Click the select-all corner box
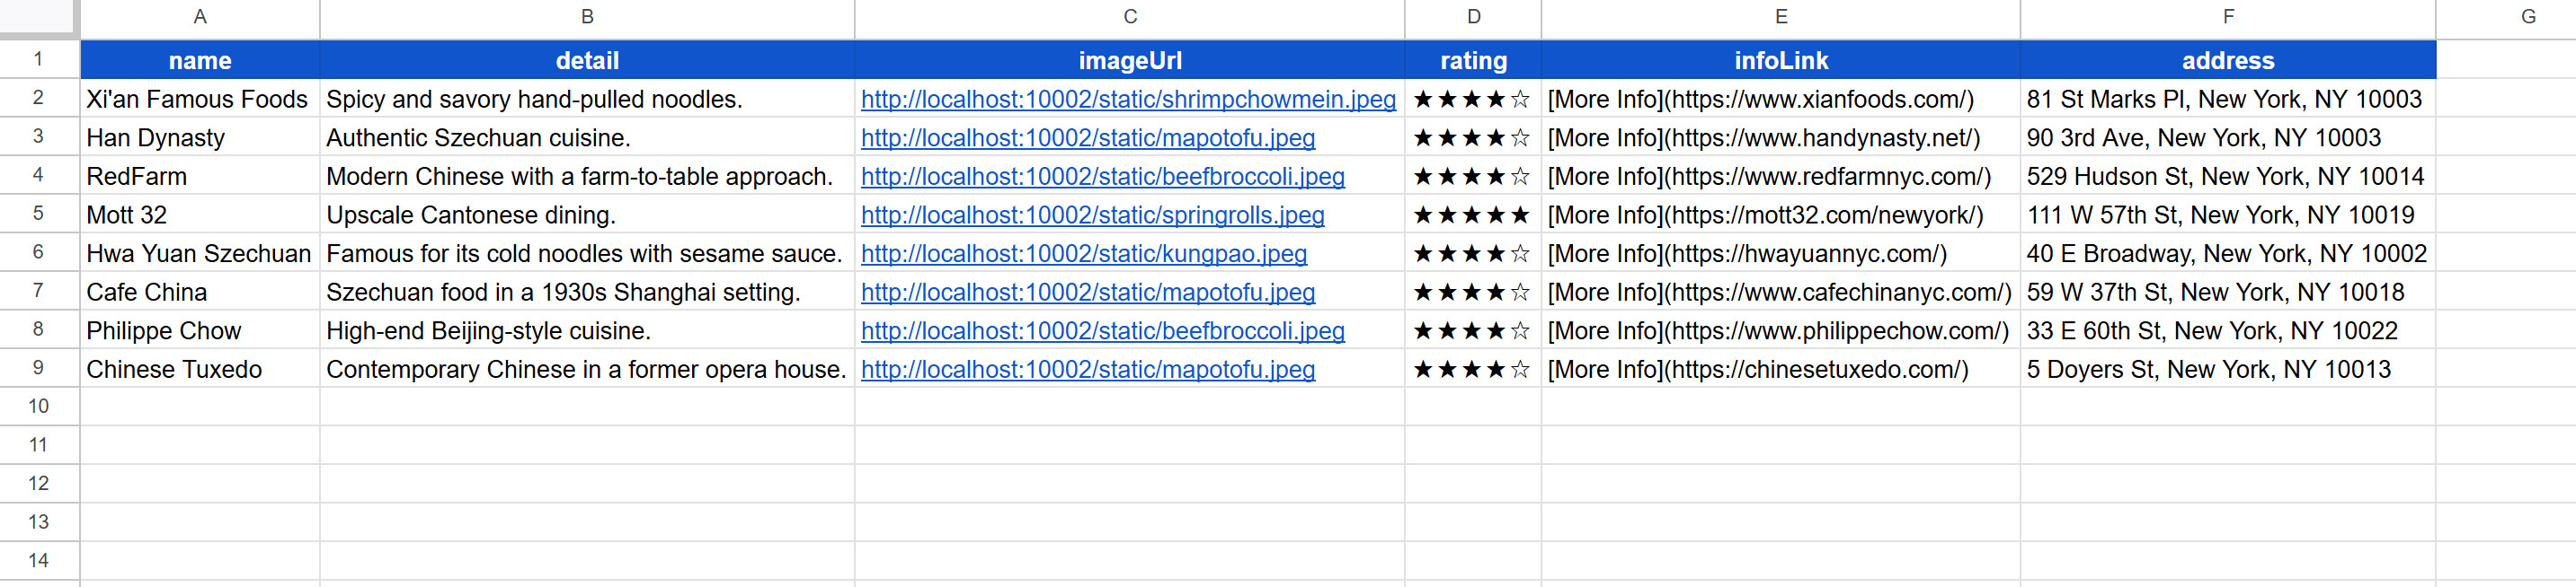 38,17
